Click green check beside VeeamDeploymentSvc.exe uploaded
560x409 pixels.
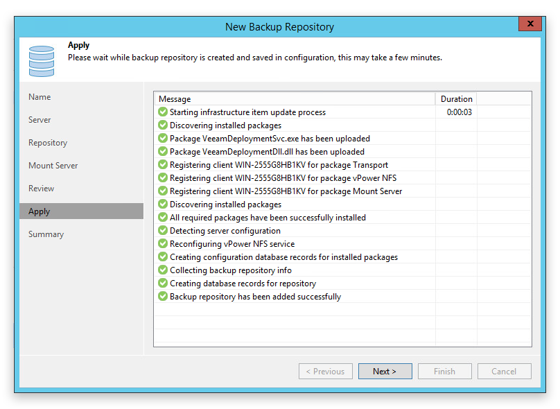(163, 138)
